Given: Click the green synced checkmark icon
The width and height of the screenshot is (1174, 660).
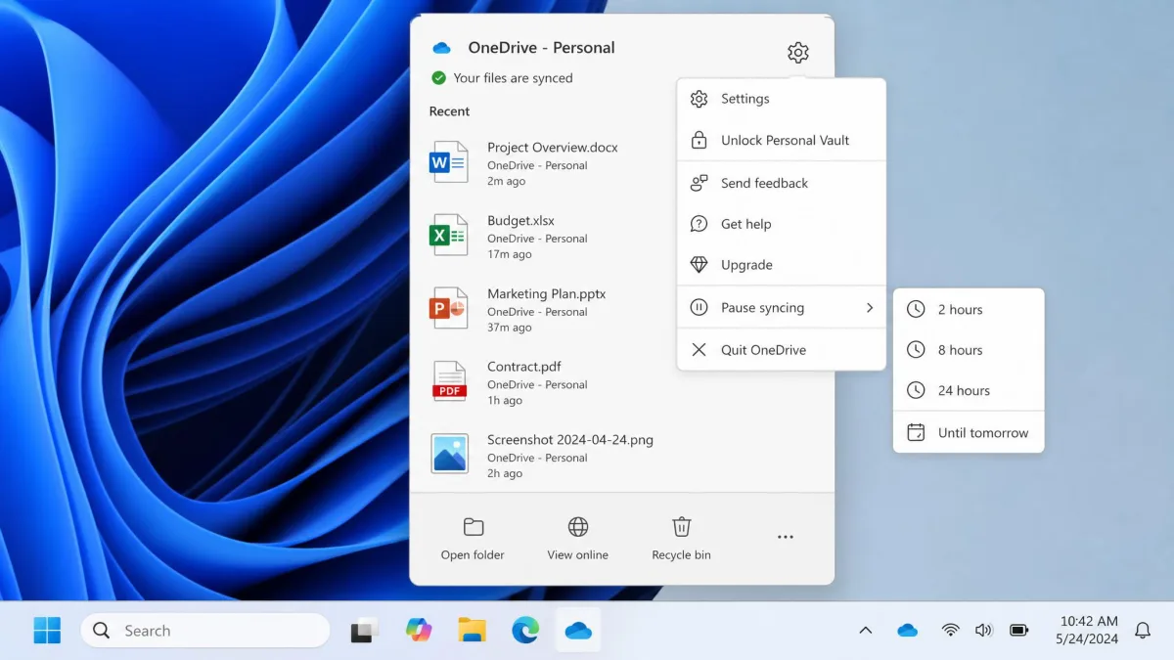Looking at the screenshot, I should coord(438,77).
